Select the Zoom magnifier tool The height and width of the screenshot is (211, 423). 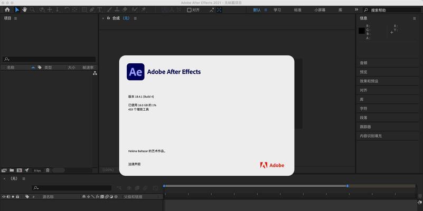tap(32, 9)
